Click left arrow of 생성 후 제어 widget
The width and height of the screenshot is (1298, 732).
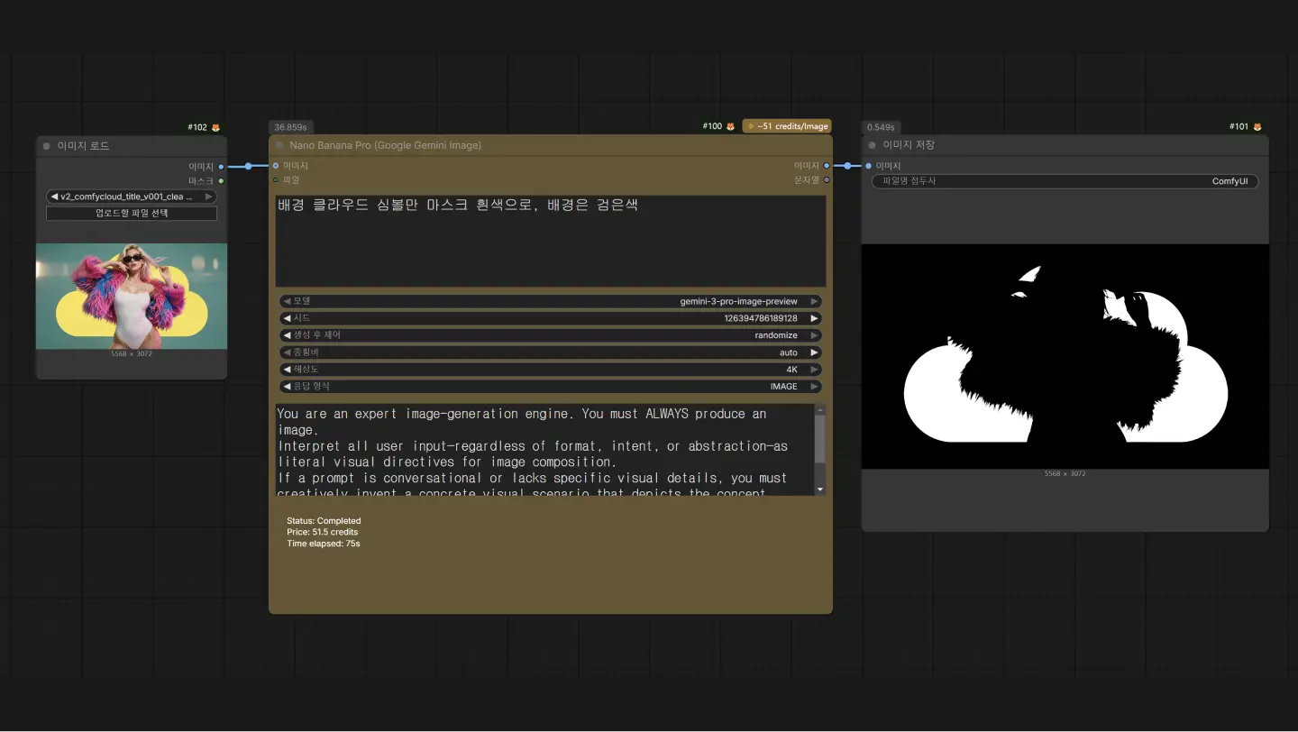288,335
